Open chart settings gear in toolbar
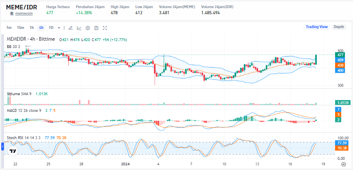The image size is (353, 170). [88, 28]
